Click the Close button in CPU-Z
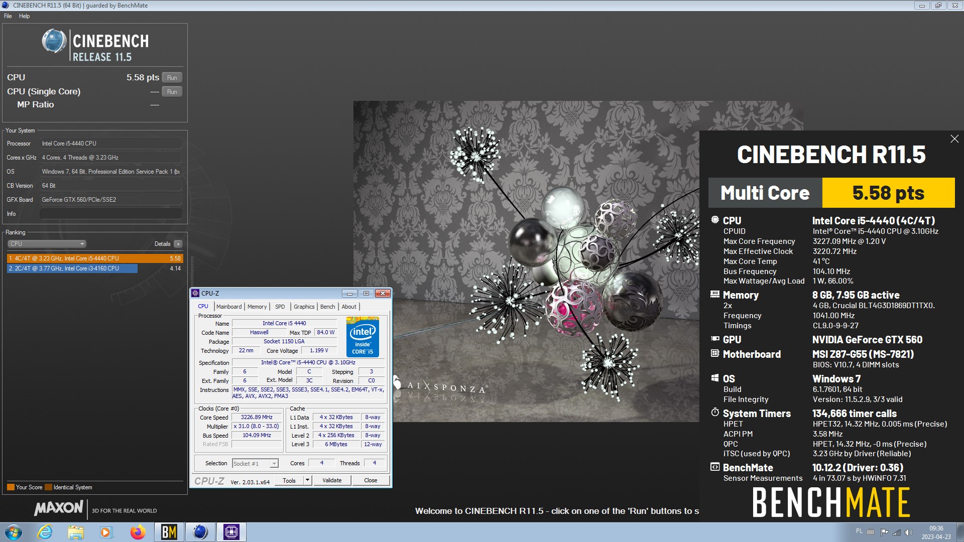 371,481
